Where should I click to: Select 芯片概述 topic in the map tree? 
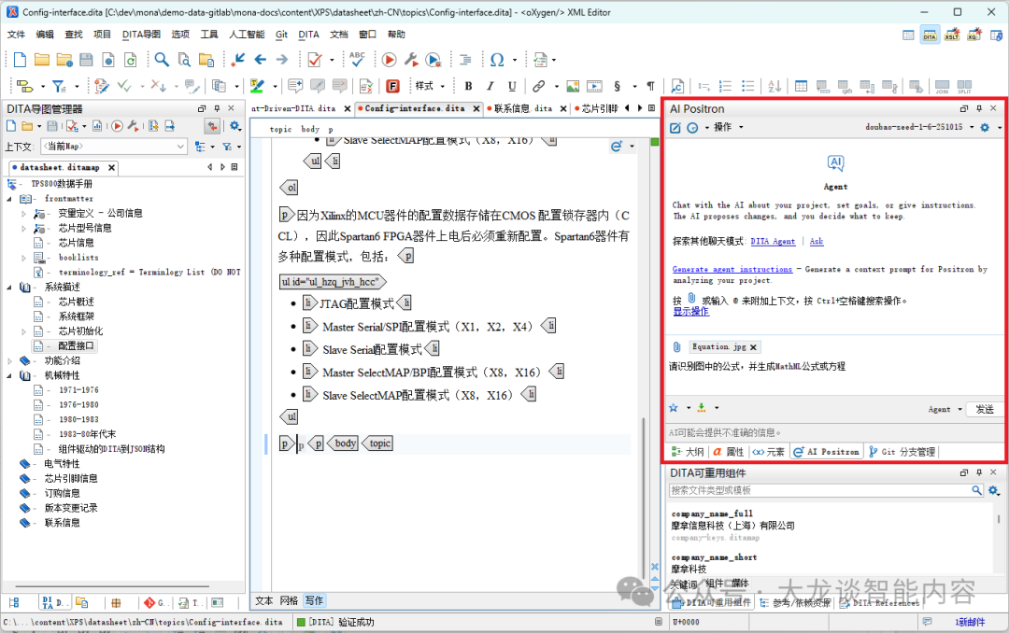click(76, 302)
